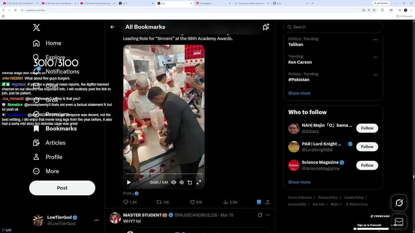Remove the bookmark on this post

[259, 202]
